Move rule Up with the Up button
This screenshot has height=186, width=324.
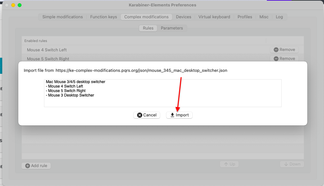(229, 164)
